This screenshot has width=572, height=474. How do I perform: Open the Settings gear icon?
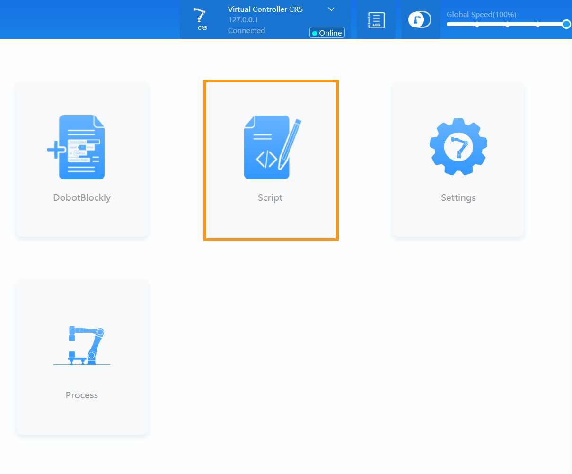tap(458, 147)
